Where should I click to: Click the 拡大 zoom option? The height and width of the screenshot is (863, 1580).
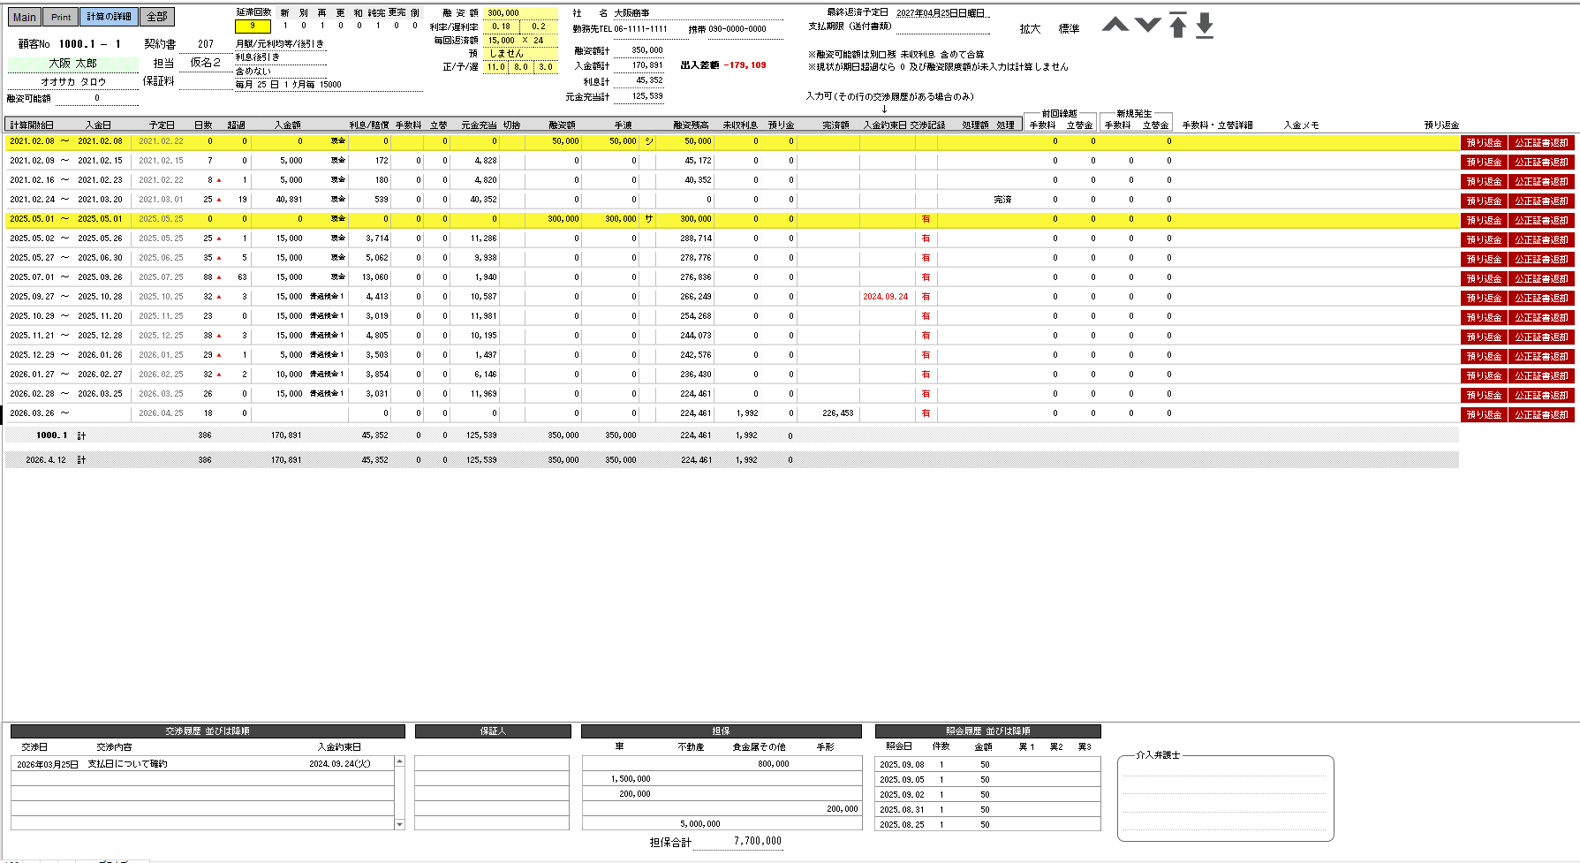point(1030,29)
